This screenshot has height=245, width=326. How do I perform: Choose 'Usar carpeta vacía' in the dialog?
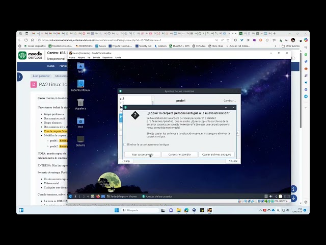(143, 154)
